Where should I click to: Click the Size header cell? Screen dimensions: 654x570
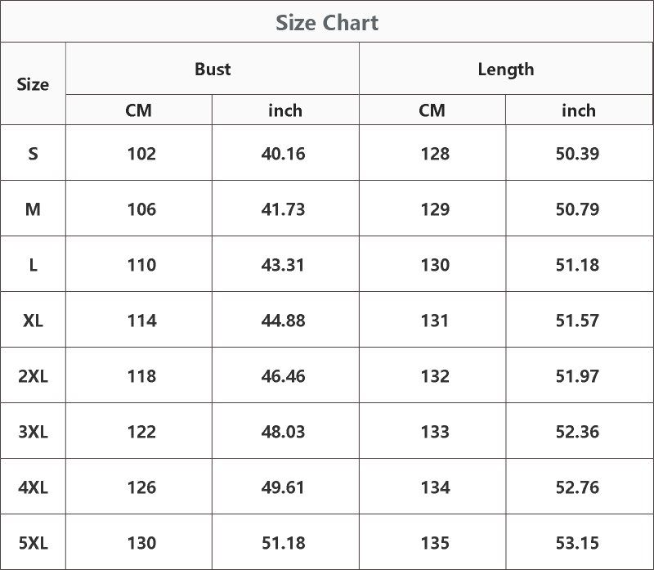click(33, 84)
